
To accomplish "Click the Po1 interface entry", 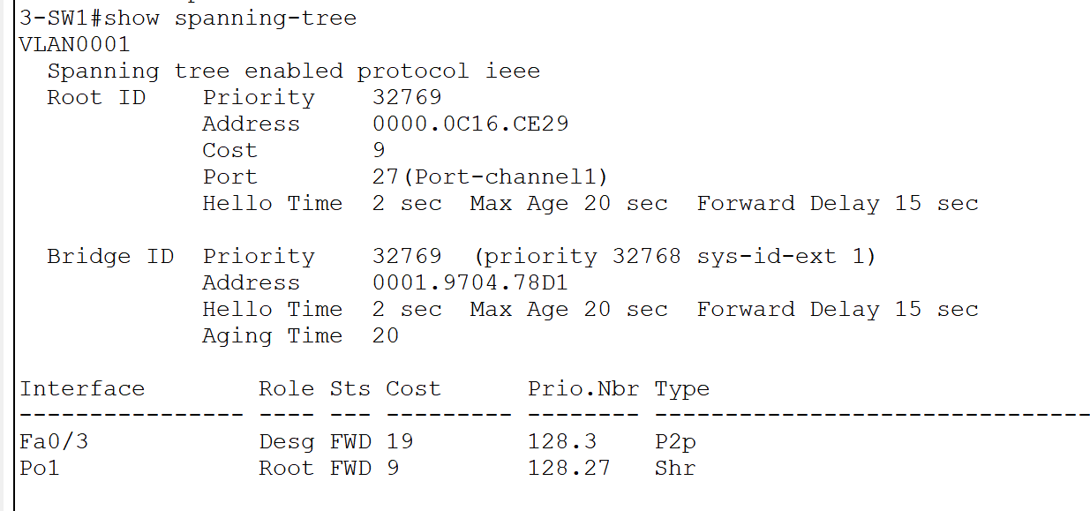I will pos(40,468).
